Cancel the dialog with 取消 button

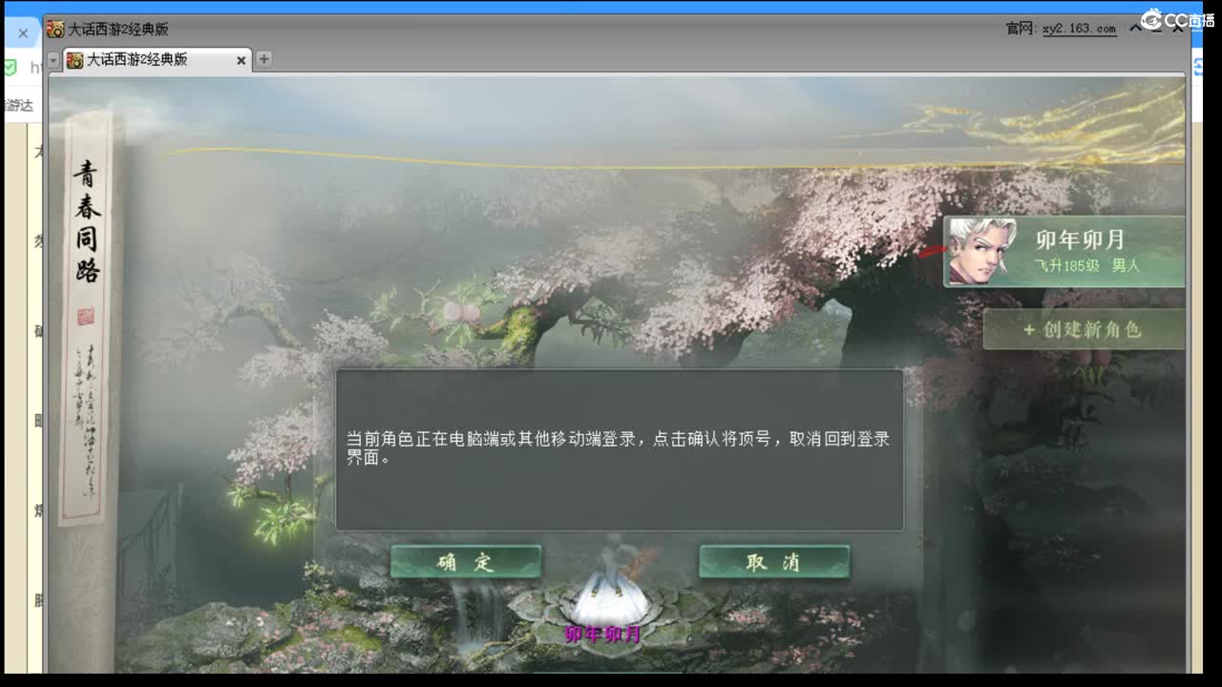(774, 562)
